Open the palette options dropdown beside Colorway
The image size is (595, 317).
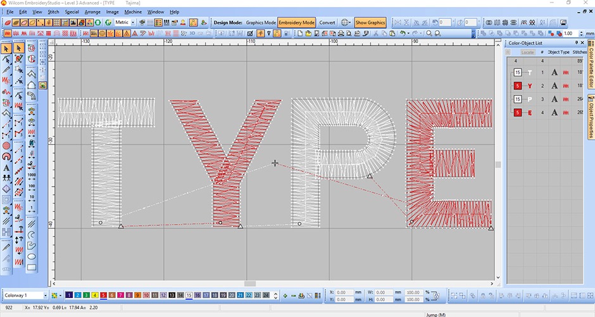coord(60,295)
